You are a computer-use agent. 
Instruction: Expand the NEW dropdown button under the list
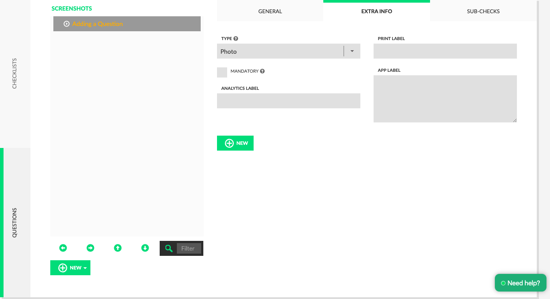pyautogui.click(x=70, y=268)
